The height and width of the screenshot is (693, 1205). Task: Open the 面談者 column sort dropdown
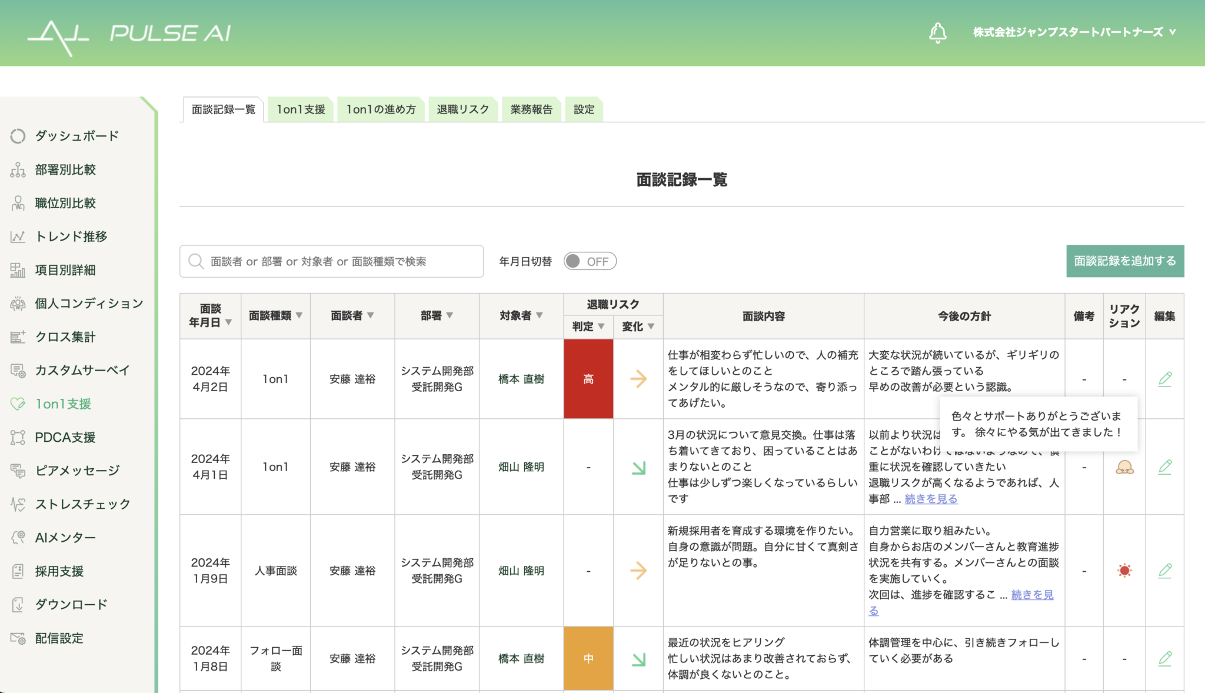371,315
